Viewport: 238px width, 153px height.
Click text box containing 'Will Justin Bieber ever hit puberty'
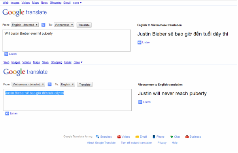[66, 41]
